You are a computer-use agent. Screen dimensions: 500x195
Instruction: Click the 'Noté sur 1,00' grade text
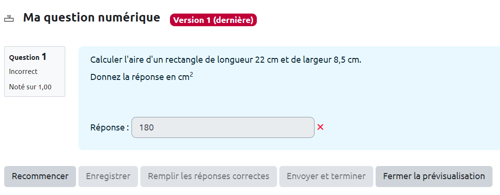[x=31, y=87]
